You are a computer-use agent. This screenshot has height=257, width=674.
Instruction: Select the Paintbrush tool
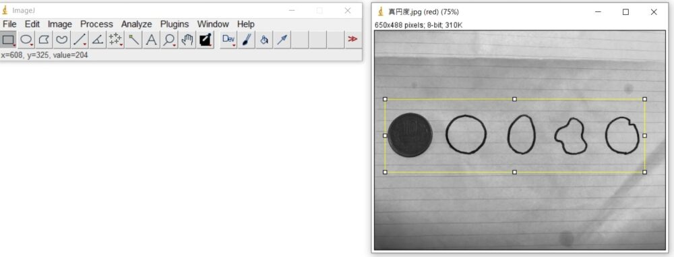click(247, 40)
